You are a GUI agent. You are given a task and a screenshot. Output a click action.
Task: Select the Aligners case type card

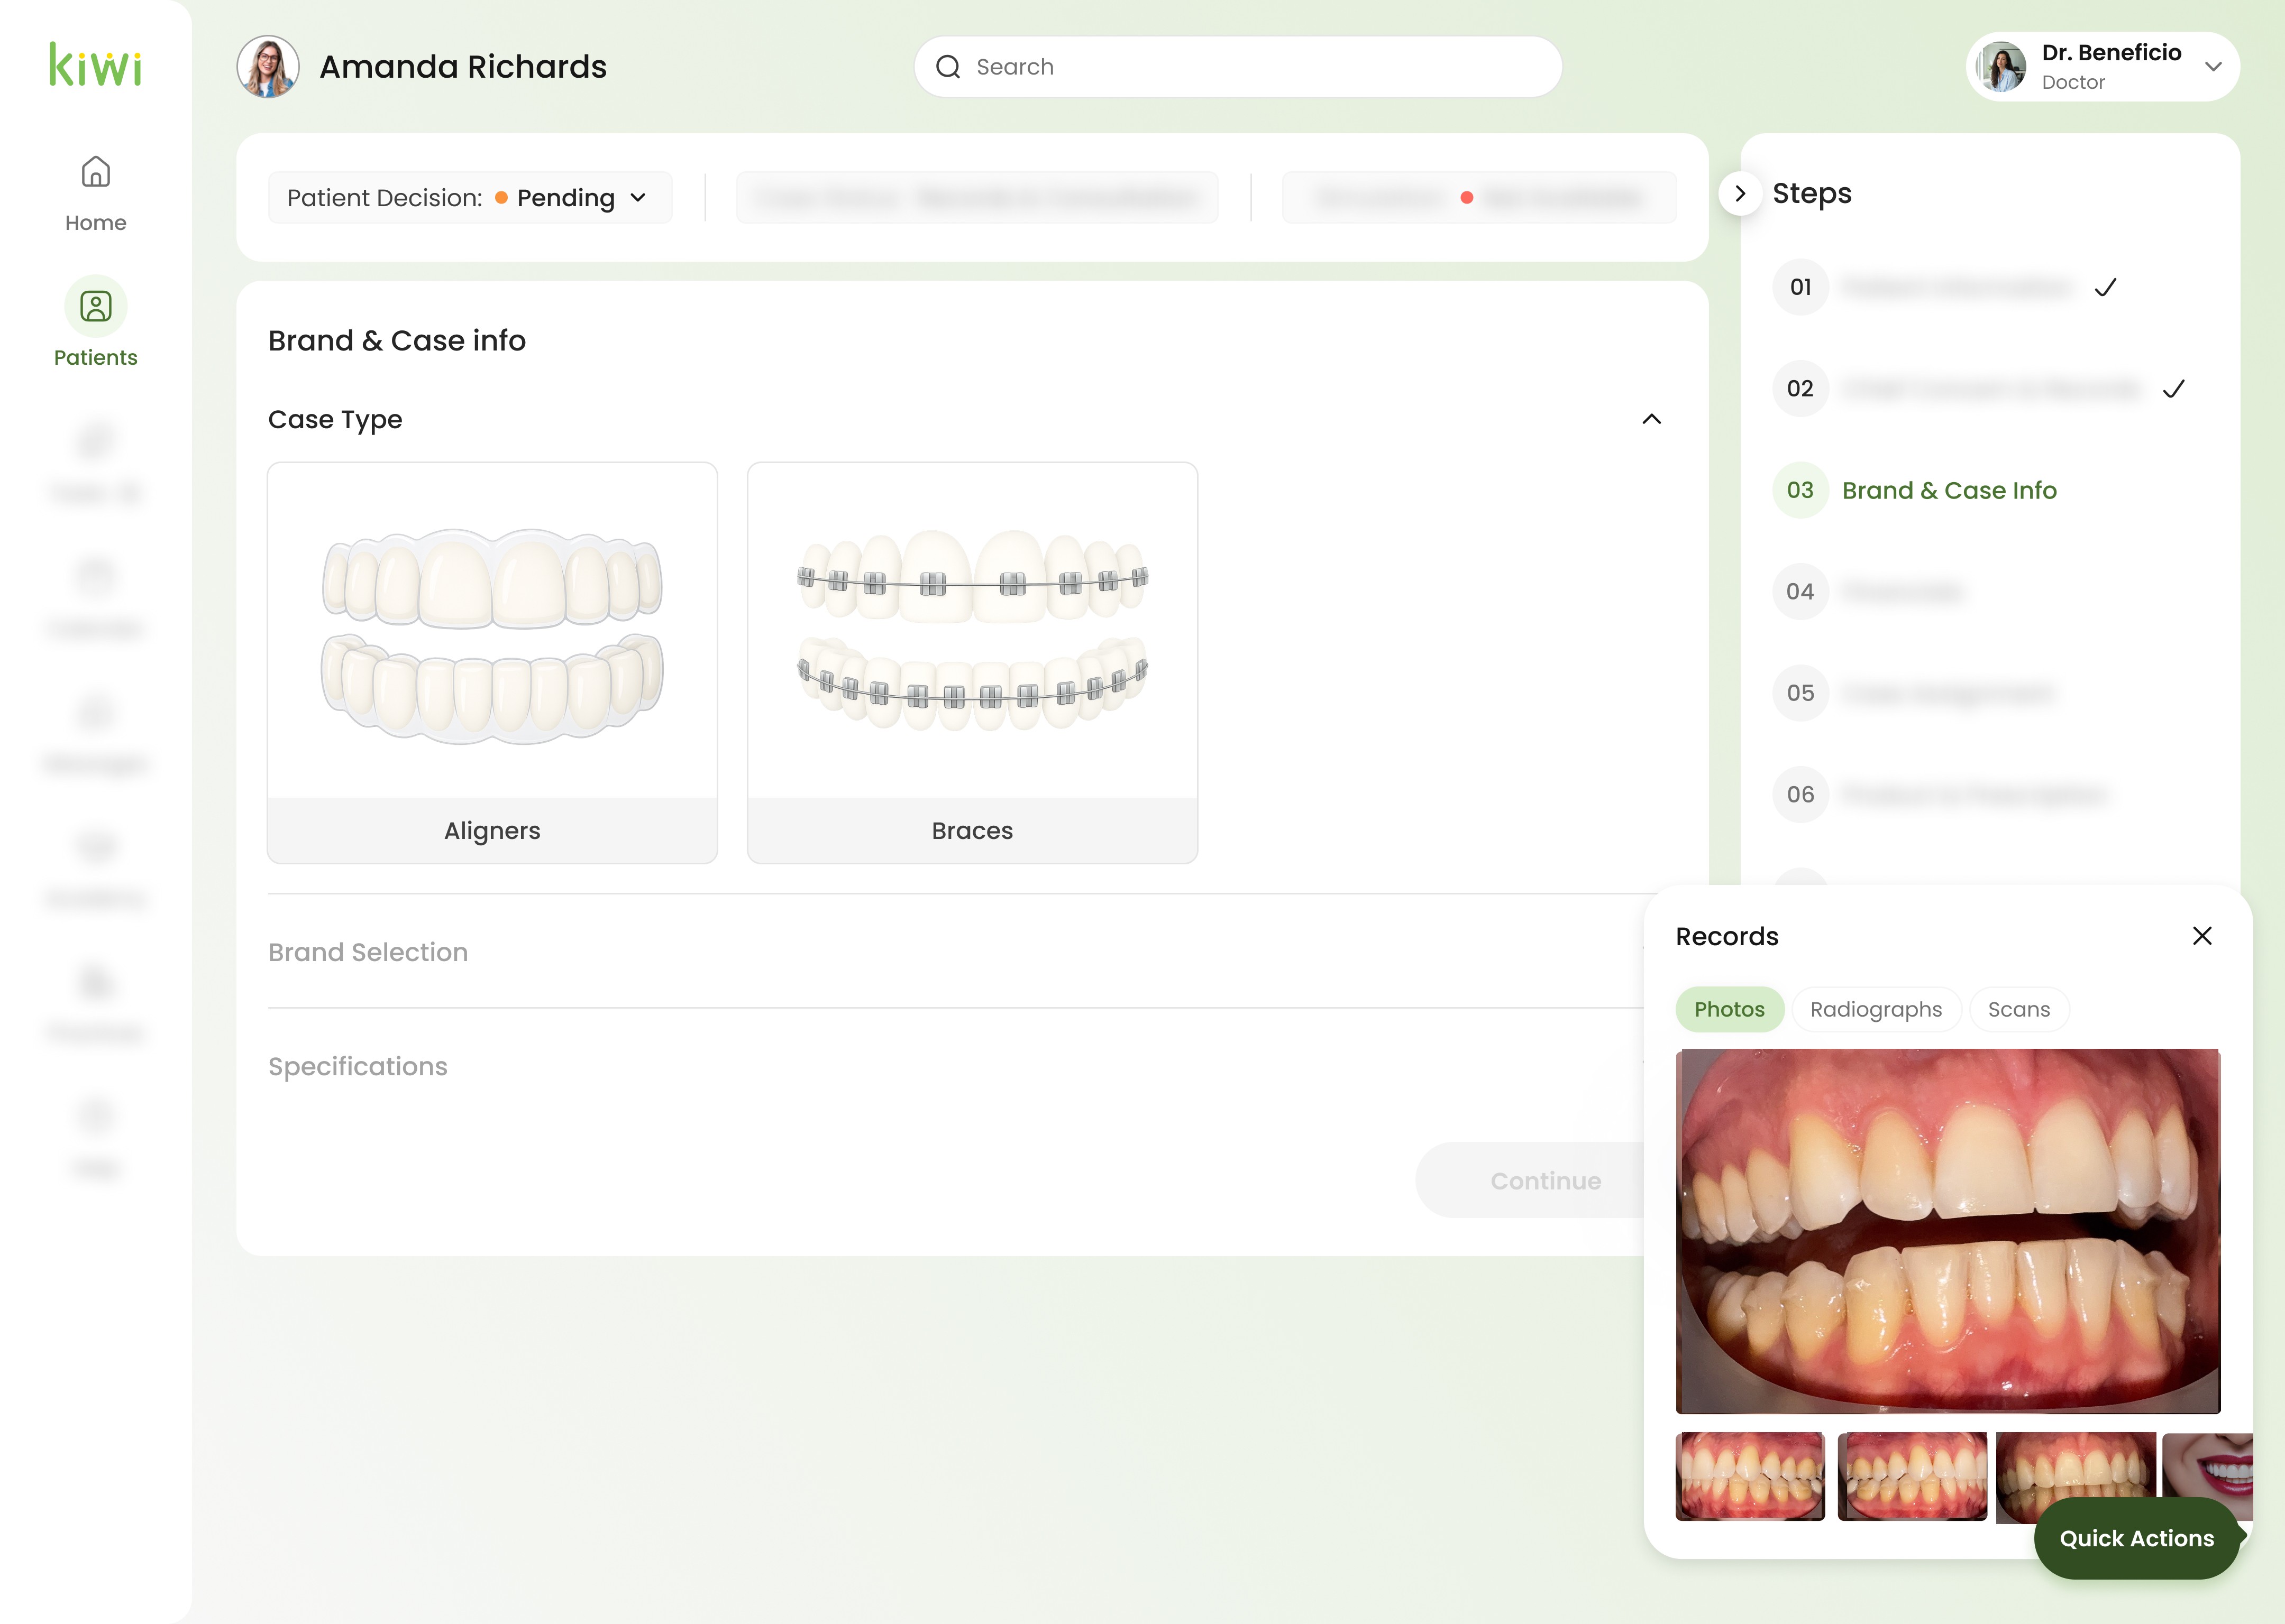[x=492, y=662]
